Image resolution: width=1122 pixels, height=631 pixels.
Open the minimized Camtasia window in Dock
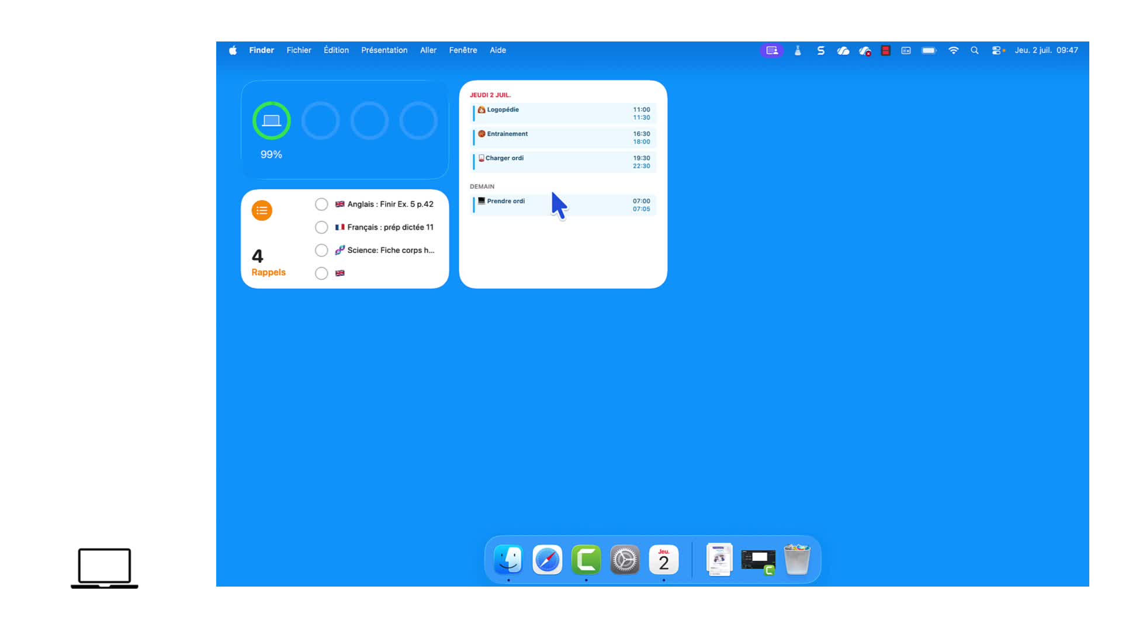pos(758,561)
